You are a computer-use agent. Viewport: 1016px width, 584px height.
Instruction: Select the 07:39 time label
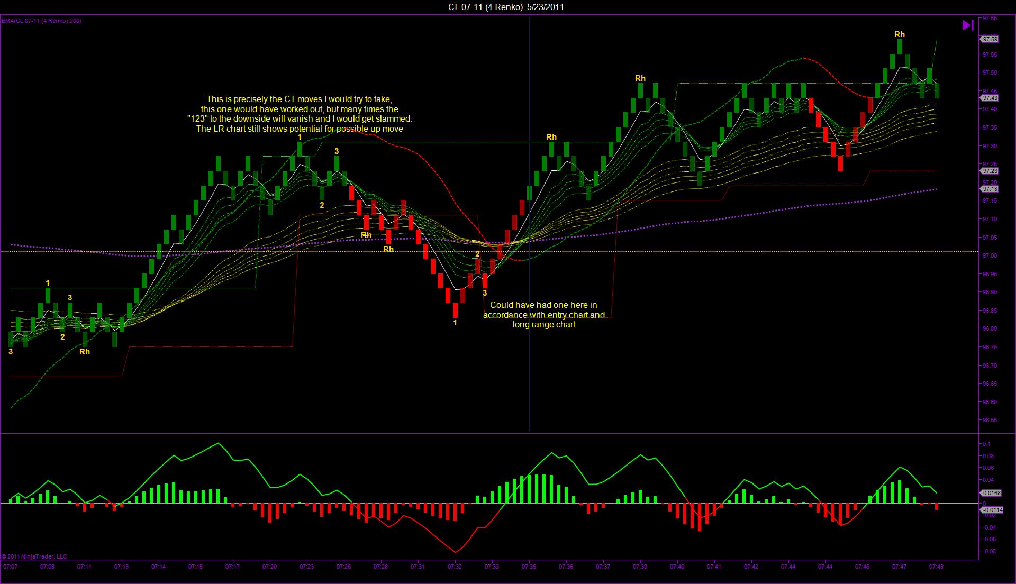coord(640,567)
